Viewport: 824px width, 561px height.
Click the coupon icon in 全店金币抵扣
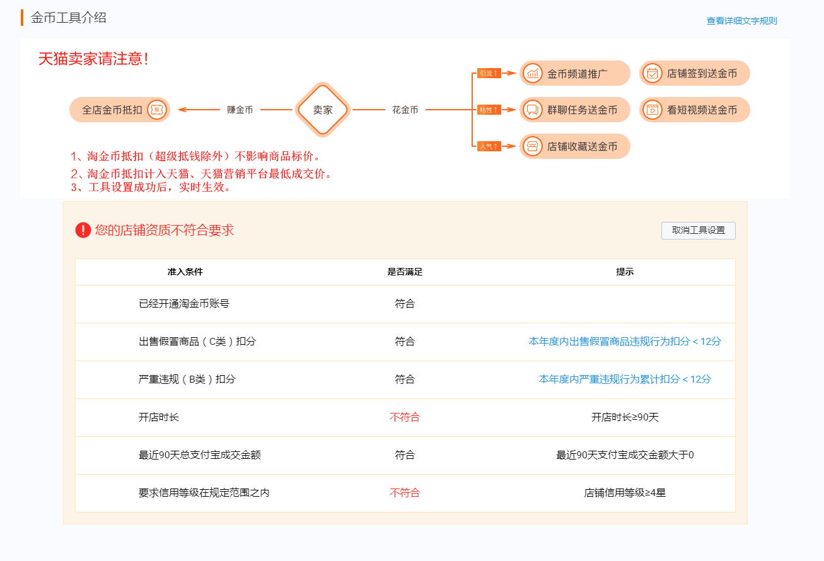157,110
